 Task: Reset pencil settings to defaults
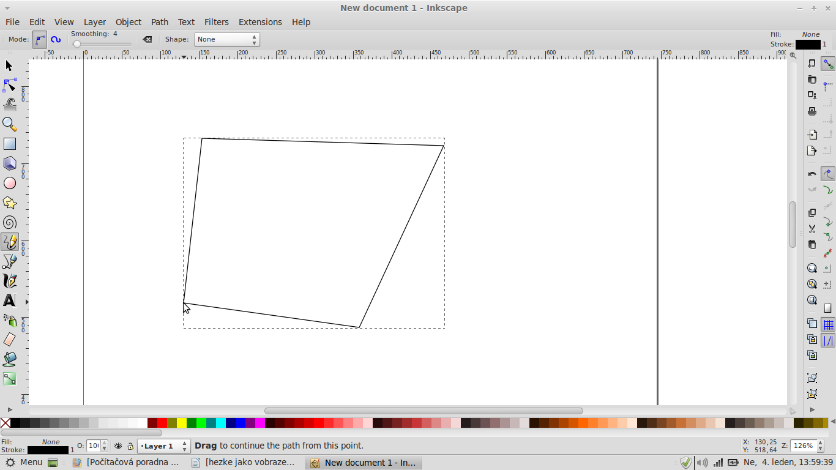[147, 39]
